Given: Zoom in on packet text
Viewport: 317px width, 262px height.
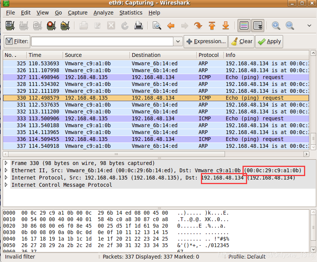Looking at the screenshot, I should [x=276, y=26].
